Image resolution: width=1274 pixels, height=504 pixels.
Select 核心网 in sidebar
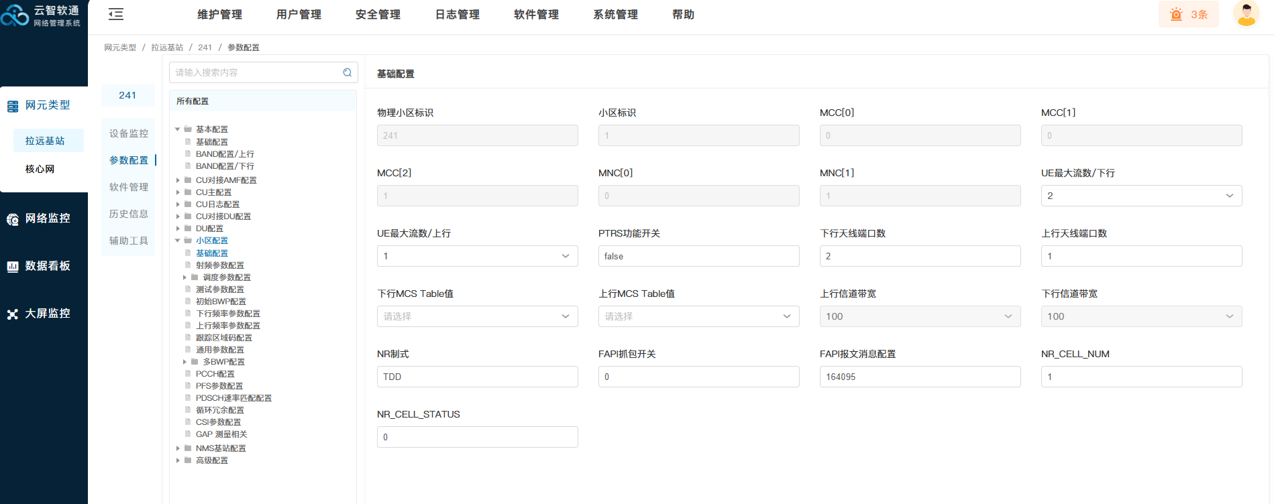[40, 169]
